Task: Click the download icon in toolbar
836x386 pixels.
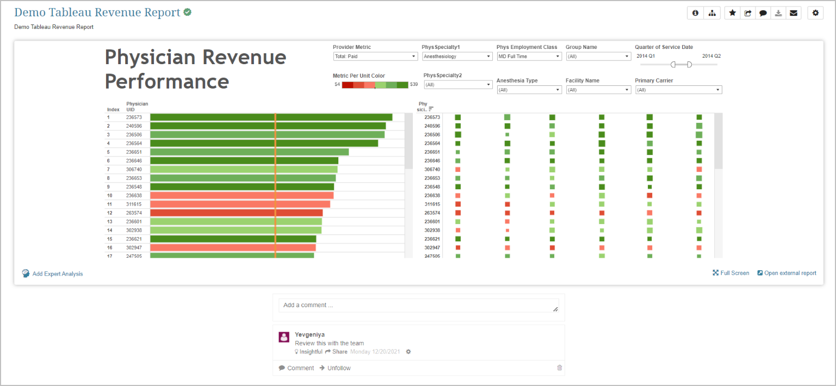Action: tap(778, 14)
